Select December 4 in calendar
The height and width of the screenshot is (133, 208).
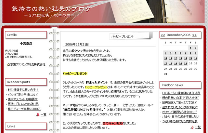coord(171,53)
